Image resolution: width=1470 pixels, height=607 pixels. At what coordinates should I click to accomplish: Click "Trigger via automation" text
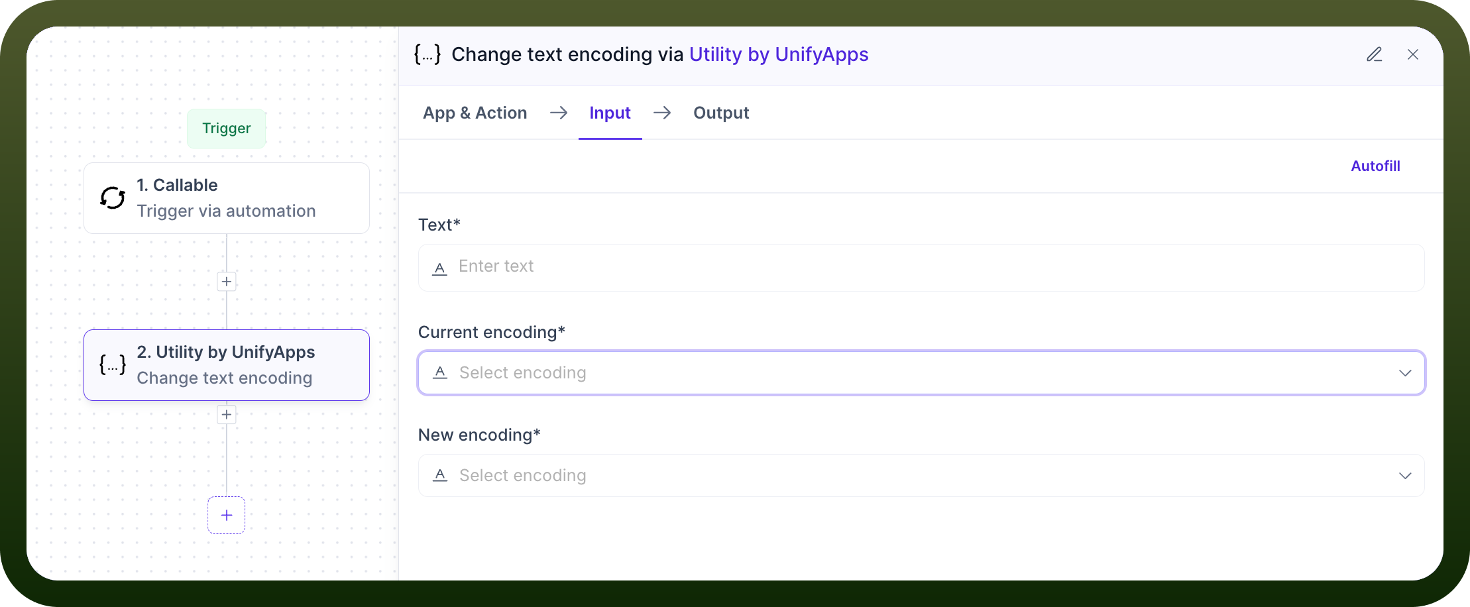click(x=227, y=211)
